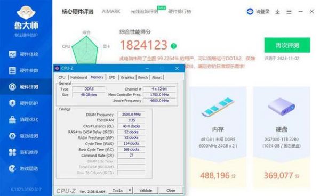The width and height of the screenshot is (320, 196).
Task: Open 硬件体检 in the sidebar
Action: 23,54
